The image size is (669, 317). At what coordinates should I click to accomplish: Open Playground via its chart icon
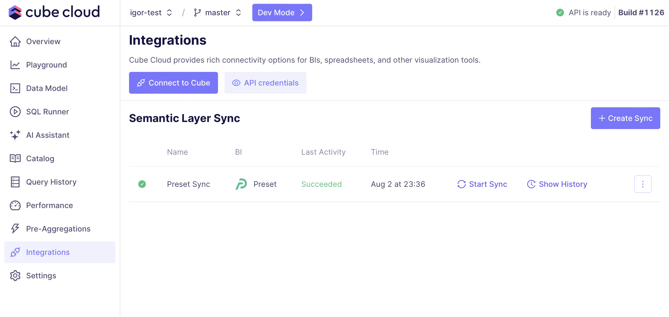pos(15,65)
